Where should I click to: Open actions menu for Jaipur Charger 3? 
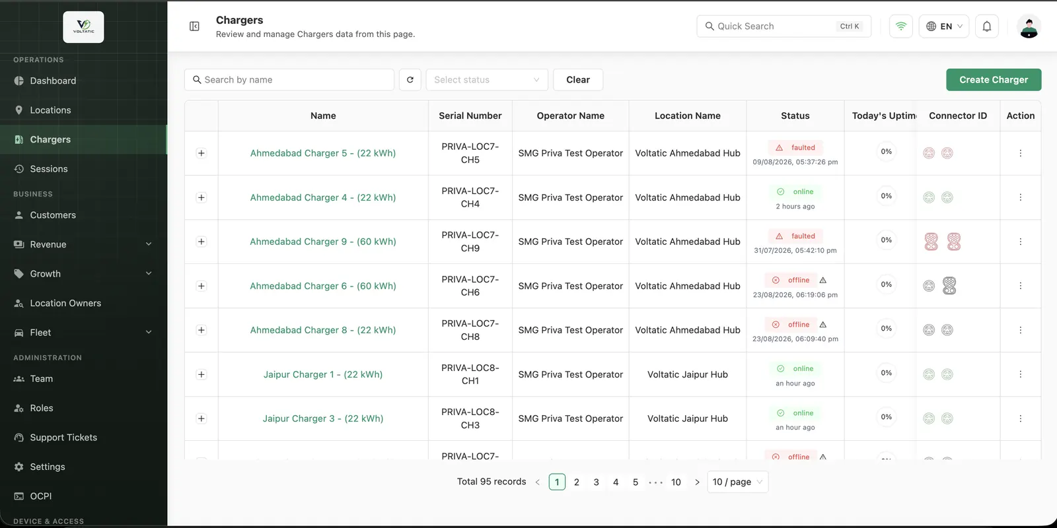(x=1021, y=418)
